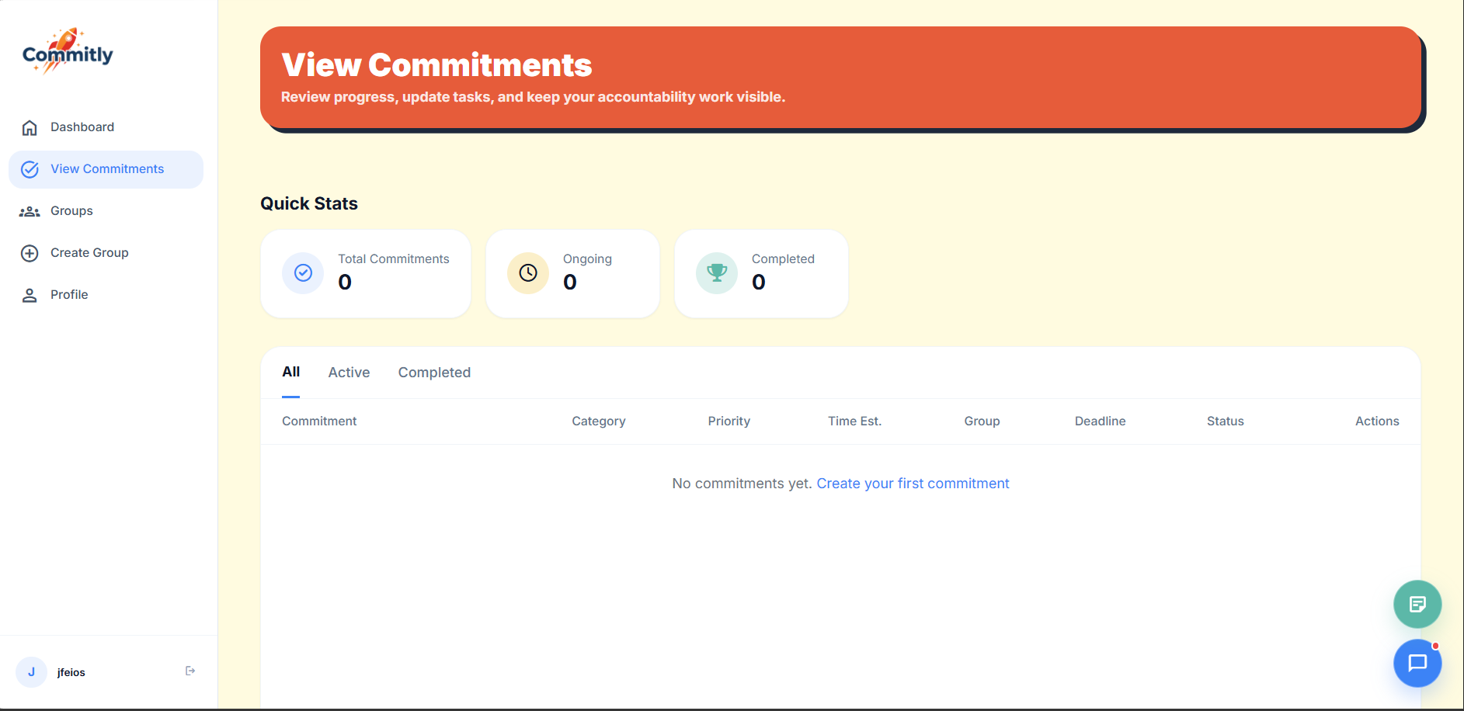Click the Total Commitments checkmark icon
This screenshot has width=1464, height=711.
(303, 273)
